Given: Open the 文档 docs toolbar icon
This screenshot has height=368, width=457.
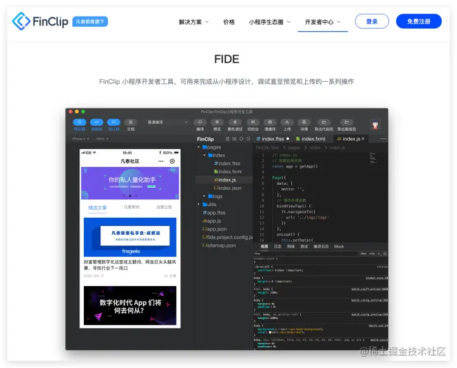Looking at the screenshot, I should click(x=131, y=122).
